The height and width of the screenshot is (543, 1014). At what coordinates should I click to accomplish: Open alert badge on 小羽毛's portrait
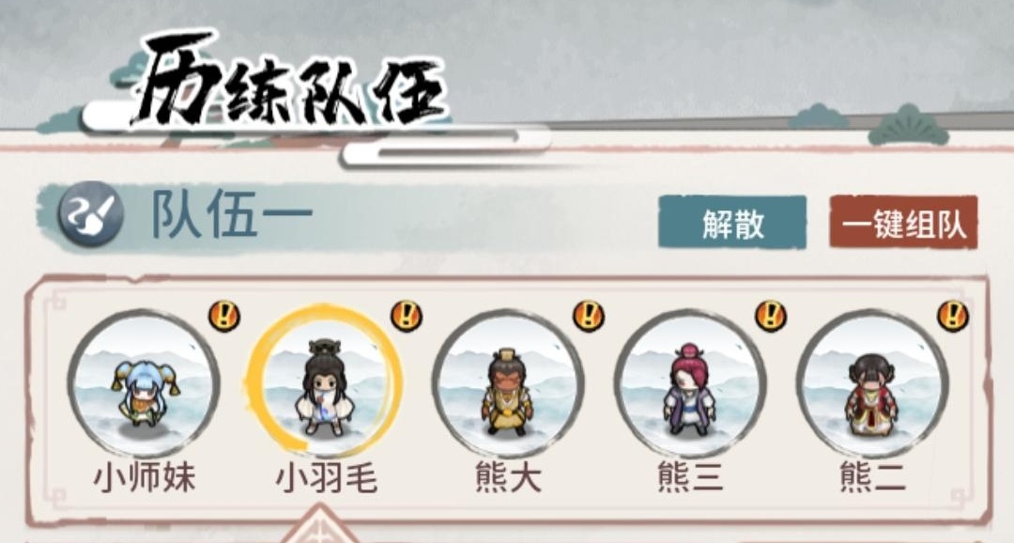[x=407, y=316]
